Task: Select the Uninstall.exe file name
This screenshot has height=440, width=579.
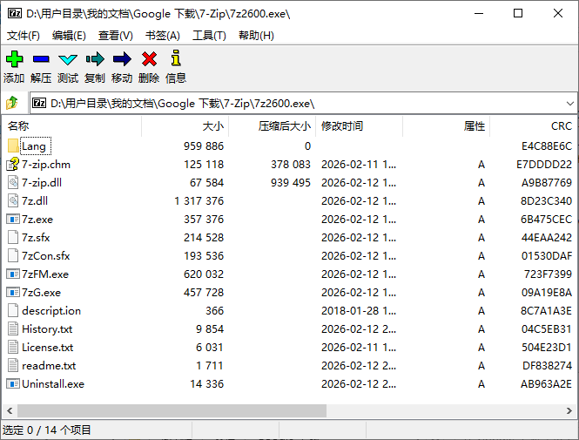Action: (x=53, y=384)
